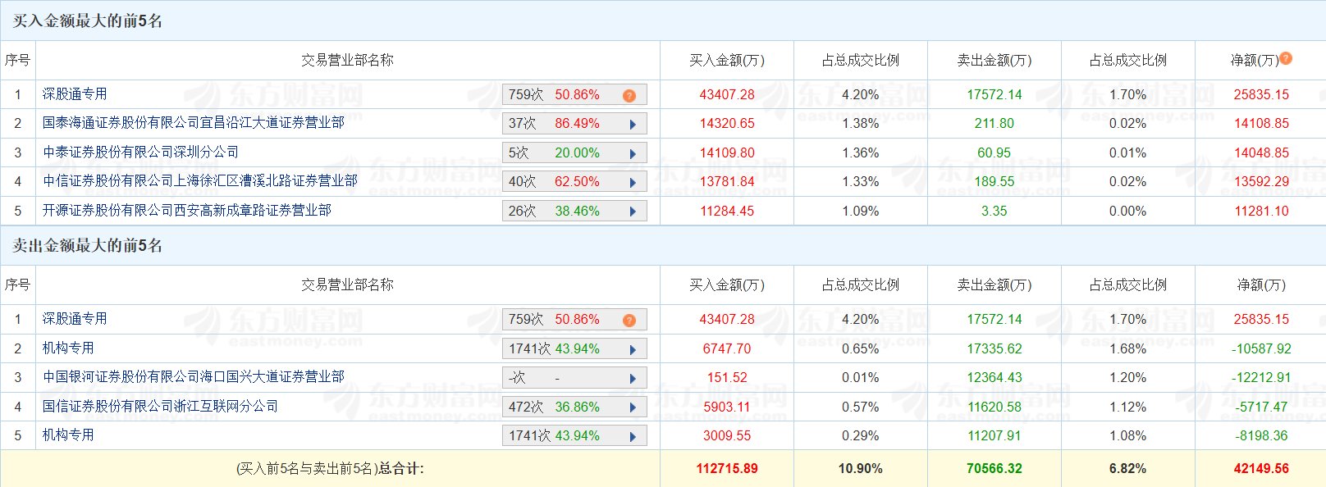Click the blue arrow in the 中国银河证券 海口 row
Screen dimensions: 1326x487
pos(633,379)
